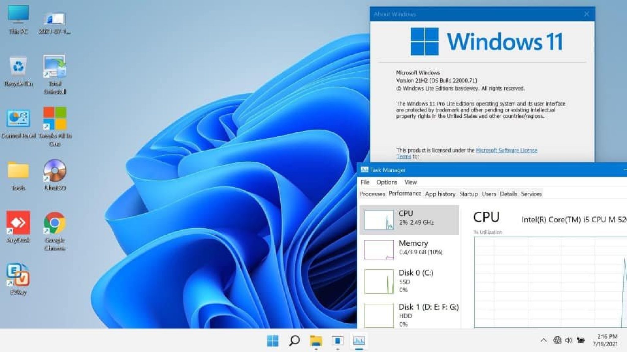Open the Tools folder on desktop
The height and width of the screenshot is (352, 627).
[18, 176]
